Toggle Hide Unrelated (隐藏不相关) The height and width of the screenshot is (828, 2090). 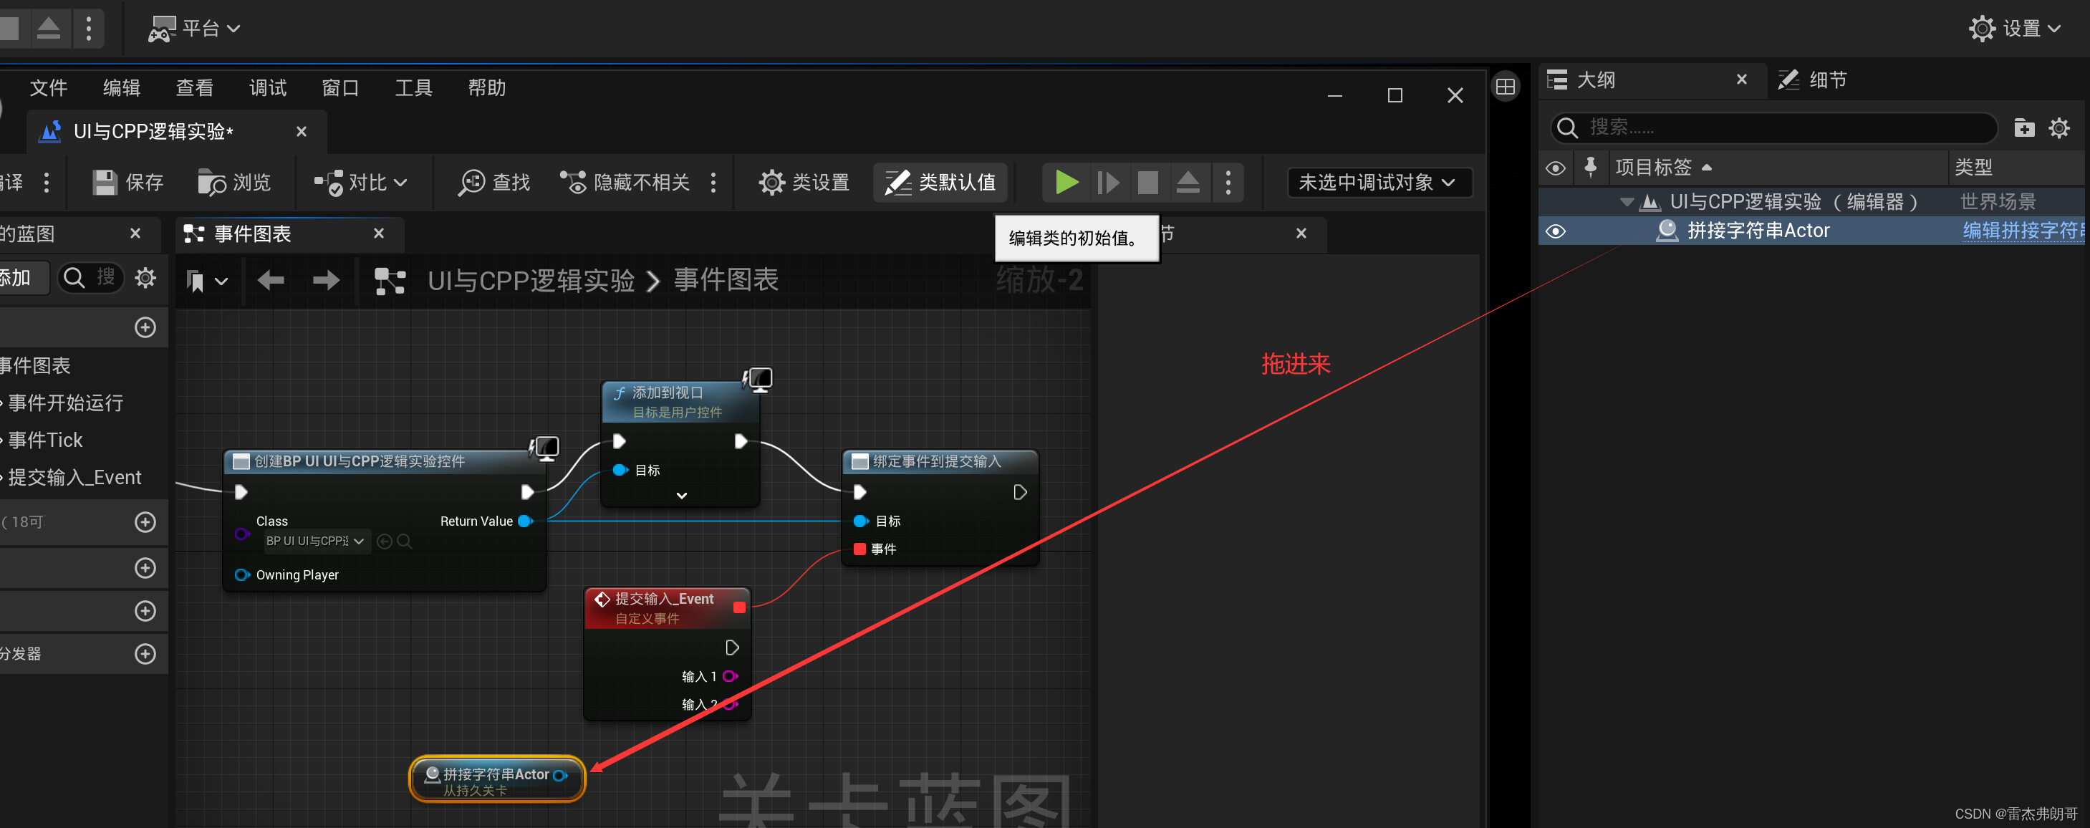625,183
